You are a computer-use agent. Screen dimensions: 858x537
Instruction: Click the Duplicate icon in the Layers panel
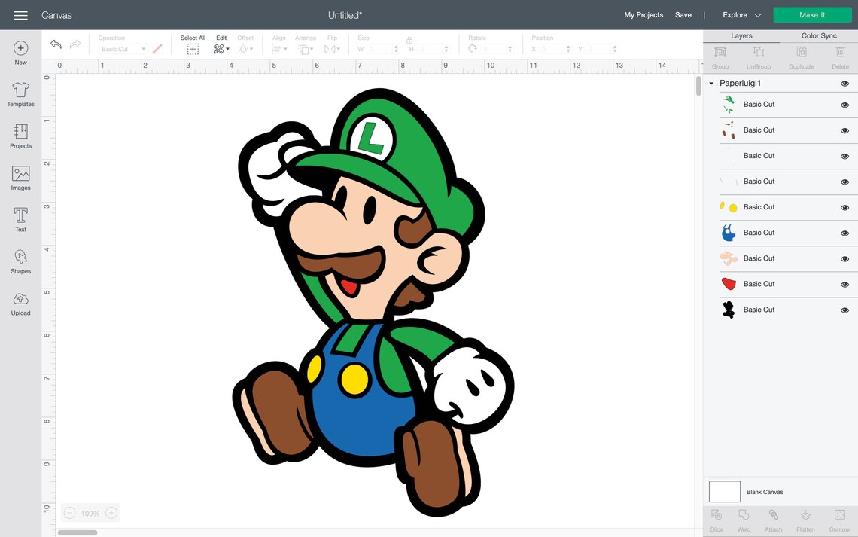point(801,53)
